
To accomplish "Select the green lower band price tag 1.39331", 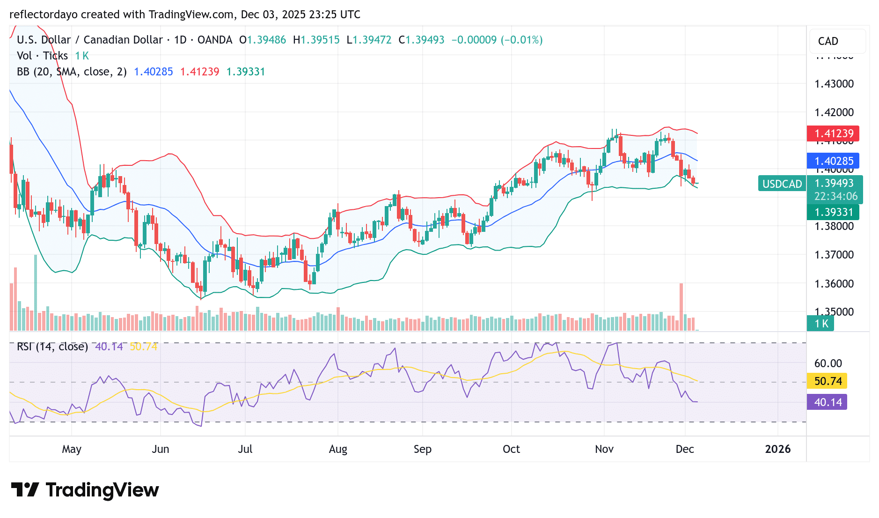I will pyautogui.click(x=835, y=212).
